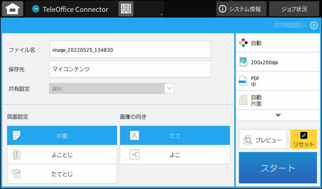Viewport: 322px width, 189px height.
Task: Open the PDF file format setting
Action: pyautogui.click(x=278, y=81)
